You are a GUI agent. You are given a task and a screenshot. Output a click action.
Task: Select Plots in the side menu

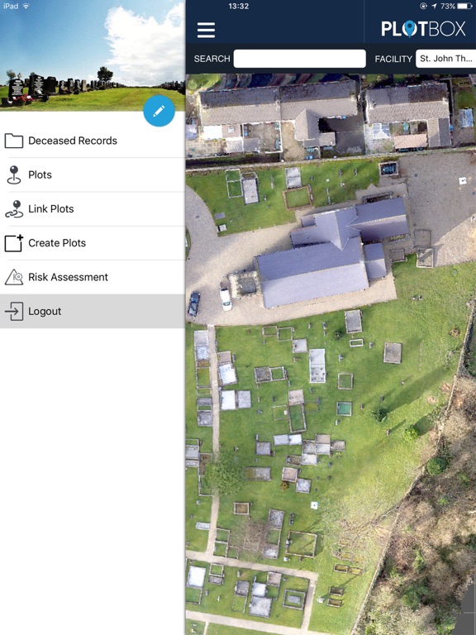(93, 175)
